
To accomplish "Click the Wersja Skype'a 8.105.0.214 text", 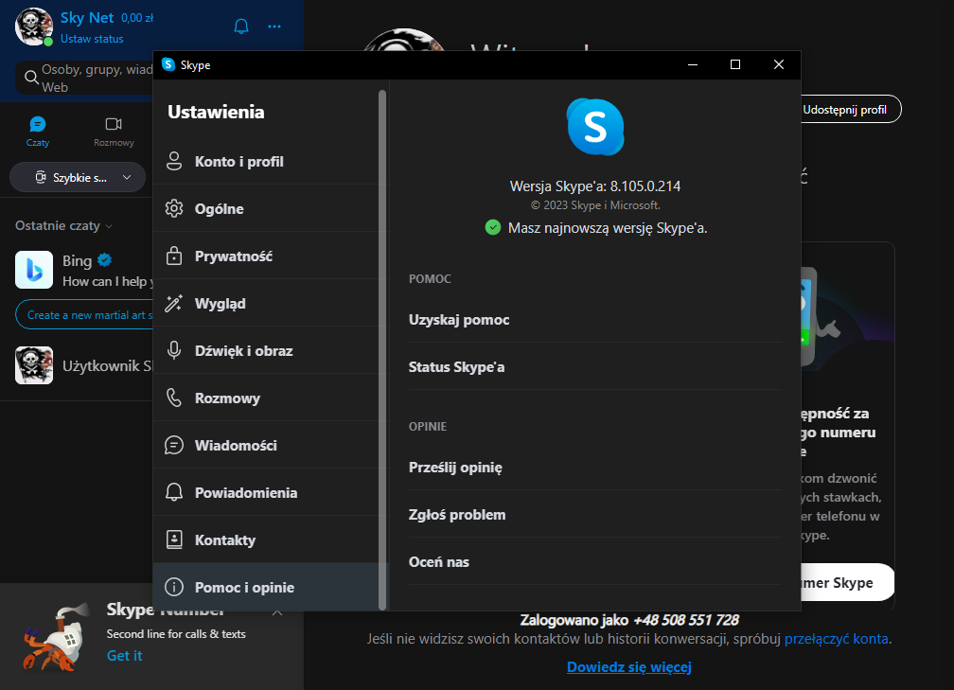I will pyautogui.click(x=595, y=186).
